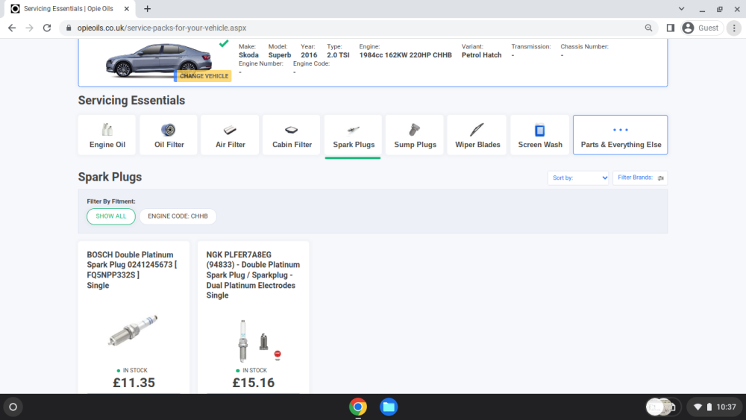Click the Engine Oil bottle icon
Viewport: 746px width, 420px height.
(107, 129)
